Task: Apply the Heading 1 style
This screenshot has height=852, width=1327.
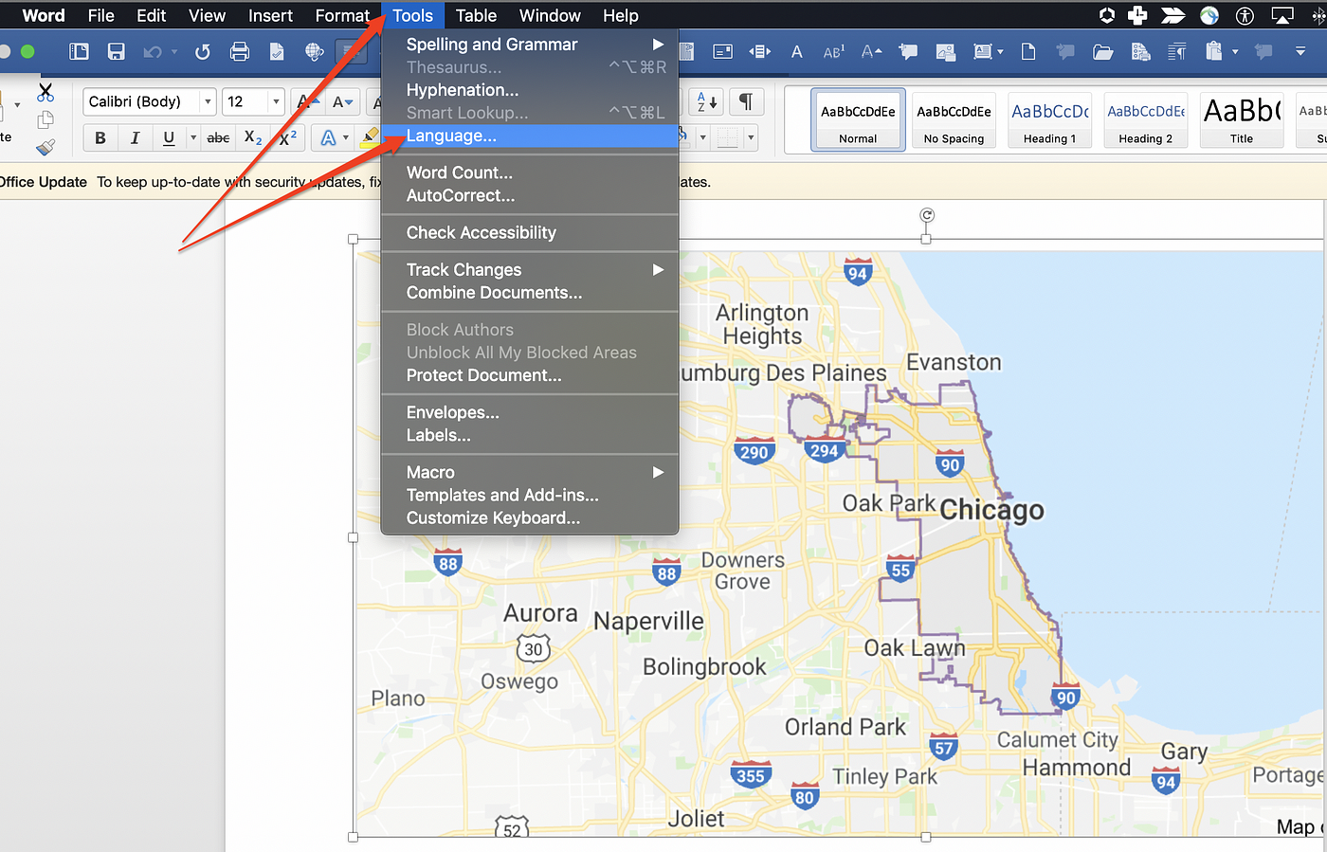Action: pyautogui.click(x=1050, y=119)
